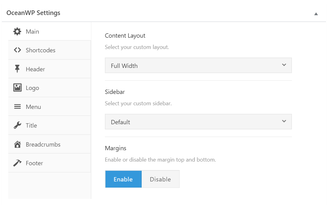The width and height of the screenshot is (329, 205).
Task: Click the house icon for Breadcrumbs
Action: click(x=17, y=144)
